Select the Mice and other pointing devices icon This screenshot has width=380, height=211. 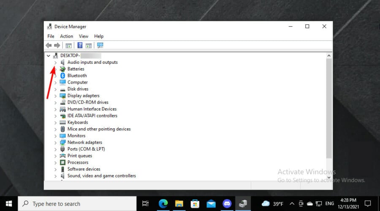(62, 129)
